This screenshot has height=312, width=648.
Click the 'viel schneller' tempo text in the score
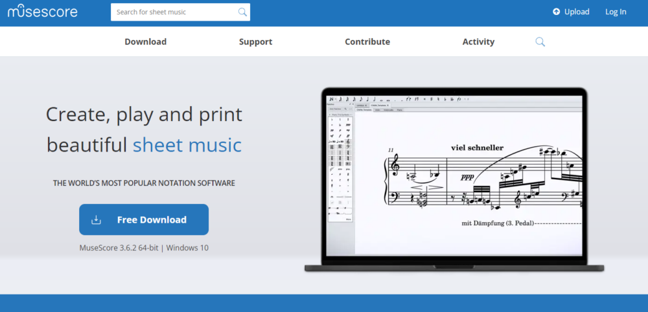pos(477,148)
